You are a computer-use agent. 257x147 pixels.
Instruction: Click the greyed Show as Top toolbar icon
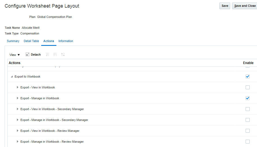pos(63,55)
